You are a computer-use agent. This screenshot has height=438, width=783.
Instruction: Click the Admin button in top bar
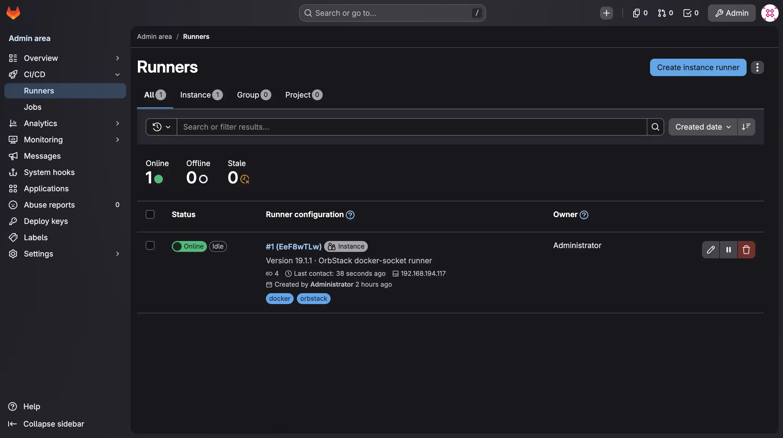[732, 13]
